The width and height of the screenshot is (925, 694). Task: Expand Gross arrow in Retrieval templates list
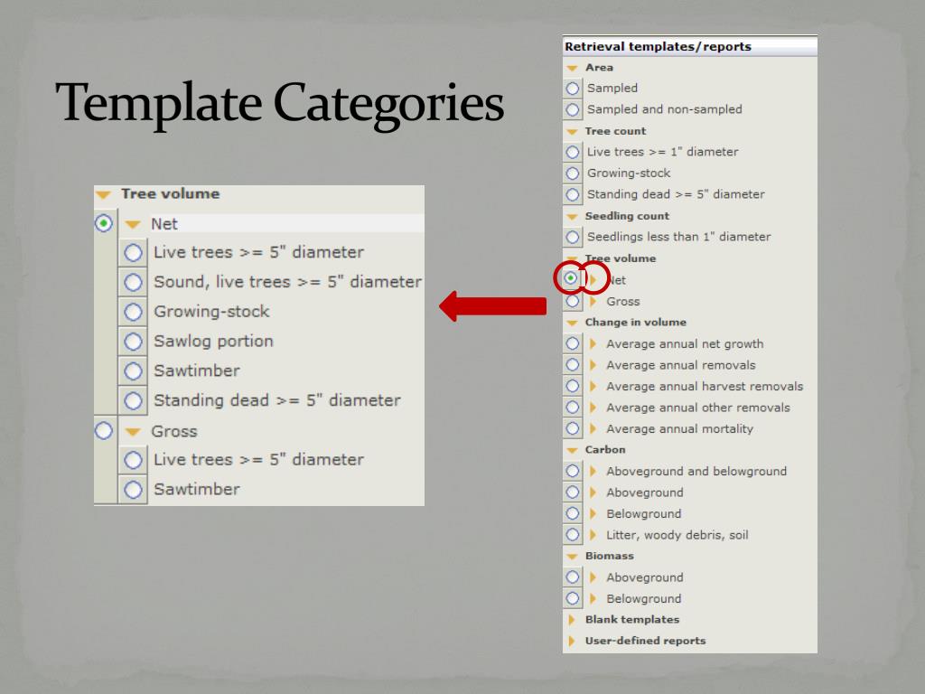(x=593, y=302)
